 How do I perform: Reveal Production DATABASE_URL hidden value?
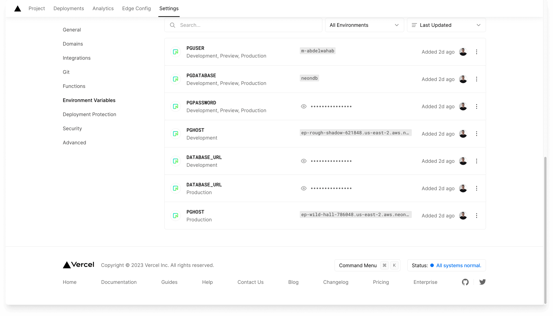coord(304,188)
